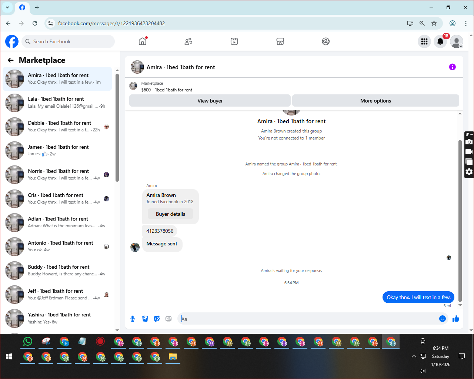Screen dimensions: 474x379
Task: Open Lala 1bed 1bath conversation
Action: (57, 103)
